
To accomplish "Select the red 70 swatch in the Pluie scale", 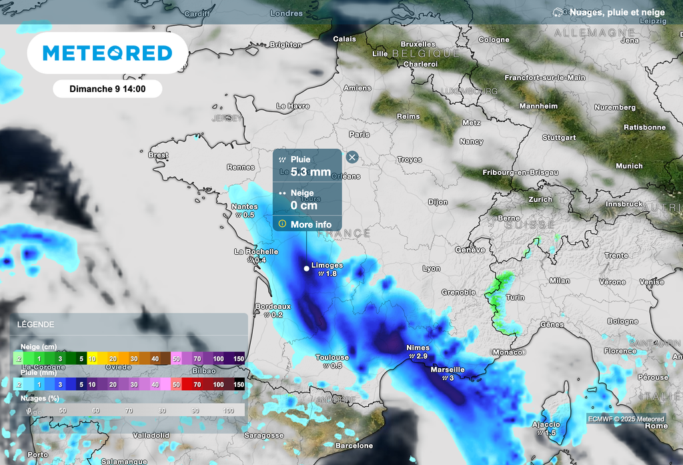I will [x=196, y=385].
